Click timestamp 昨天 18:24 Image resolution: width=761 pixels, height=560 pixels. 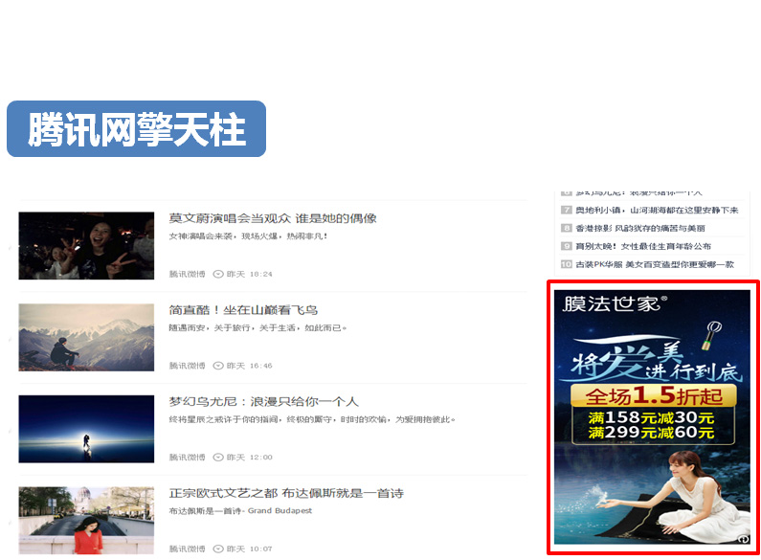pos(250,274)
